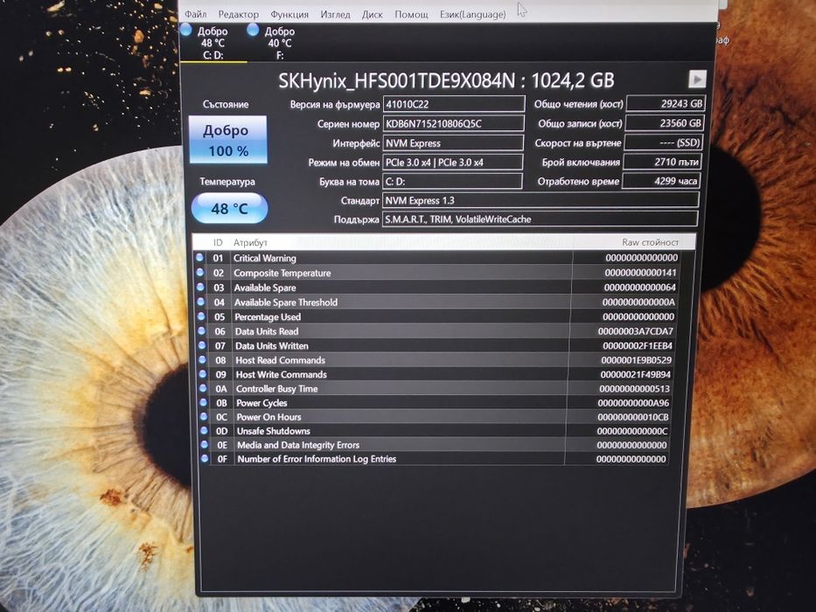Click status dot for Power On Hours
Screen dimensions: 816x612
[x=204, y=416]
